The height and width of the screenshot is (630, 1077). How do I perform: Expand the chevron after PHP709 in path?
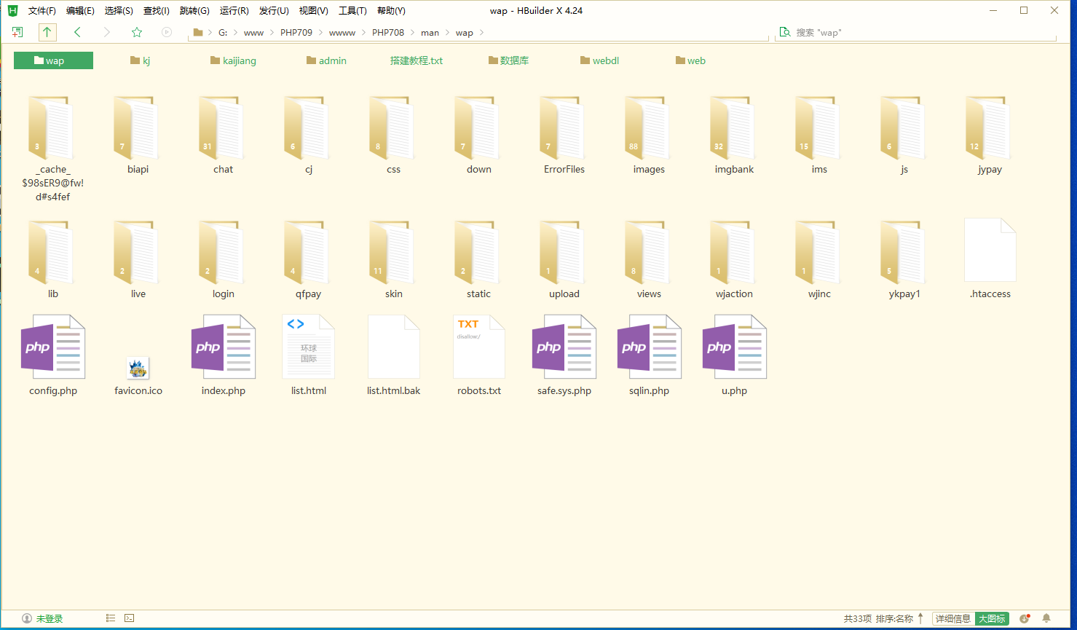[320, 33]
